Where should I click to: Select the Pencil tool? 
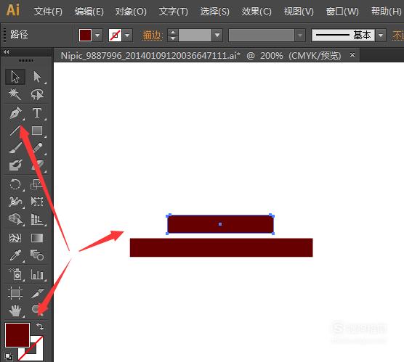click(x=37, y=148)
